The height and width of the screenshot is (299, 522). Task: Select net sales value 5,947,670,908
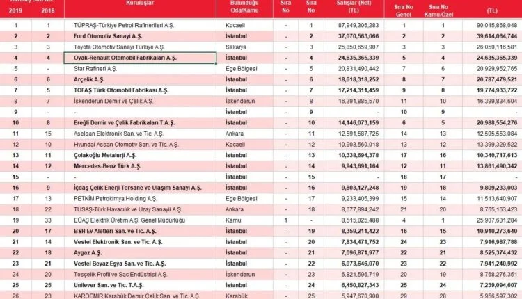360,296
